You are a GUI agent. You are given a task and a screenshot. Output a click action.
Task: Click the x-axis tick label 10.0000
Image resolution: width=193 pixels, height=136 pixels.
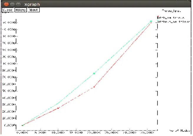pos(58,132)
